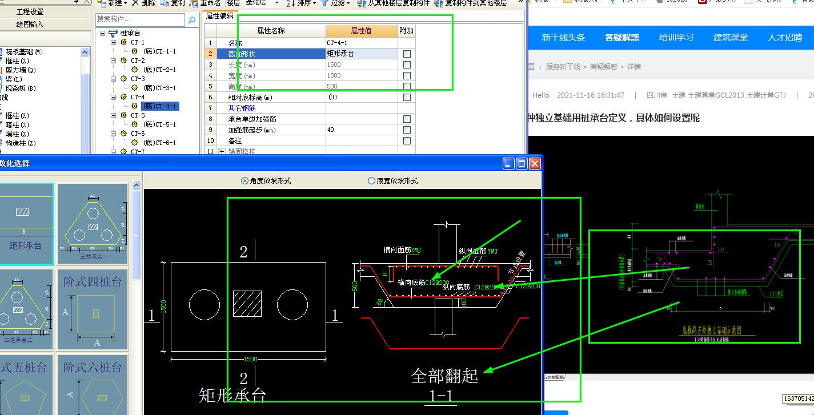Screen dimensions: 814x415
Task: Click 复制构件到其他楼层 toolbar icon
Action: click(x=438, y=3)
